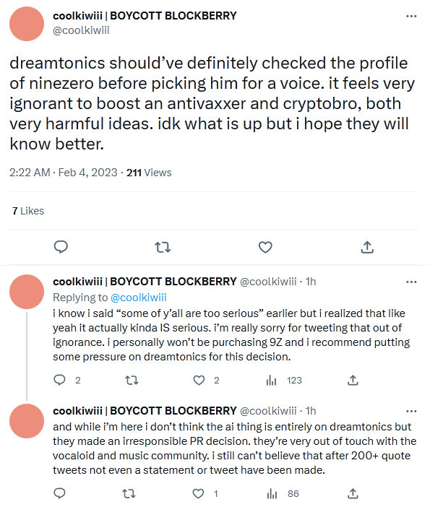
Task: Retweet the "too serious" reply tweet
Action: pyautogui.click(x=132, y=380)
